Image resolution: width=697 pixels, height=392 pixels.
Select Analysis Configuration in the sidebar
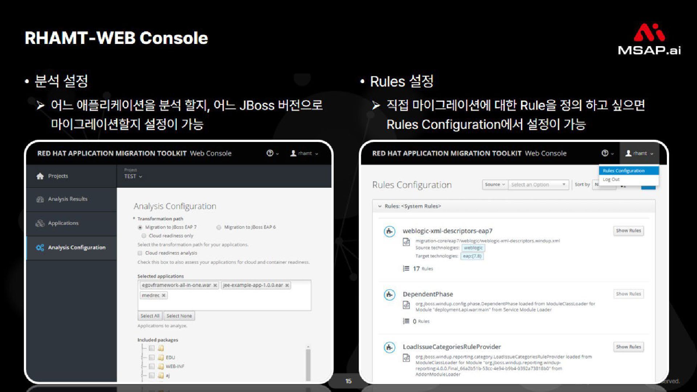71,248
